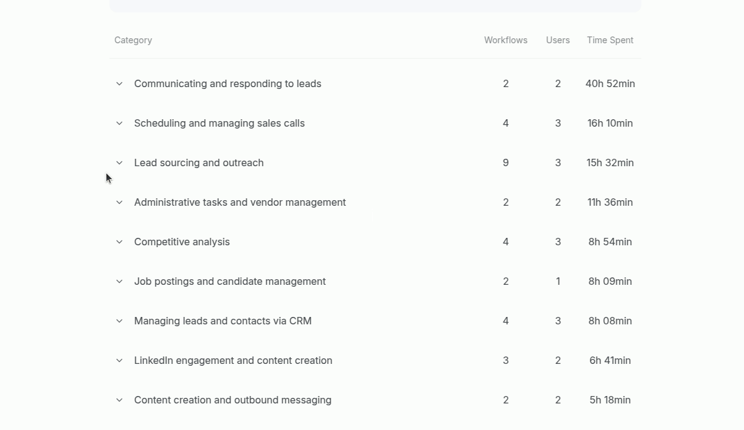Sort the table by the Users column

557,40
